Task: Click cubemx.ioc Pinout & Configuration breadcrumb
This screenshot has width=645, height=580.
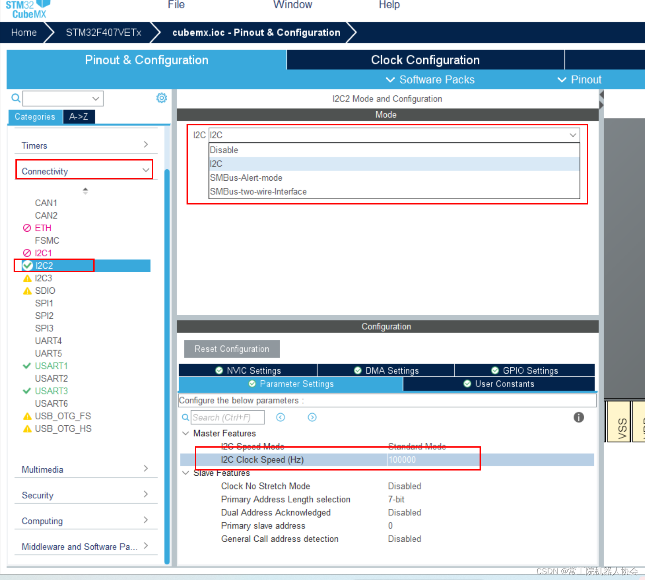Action: 256,33
